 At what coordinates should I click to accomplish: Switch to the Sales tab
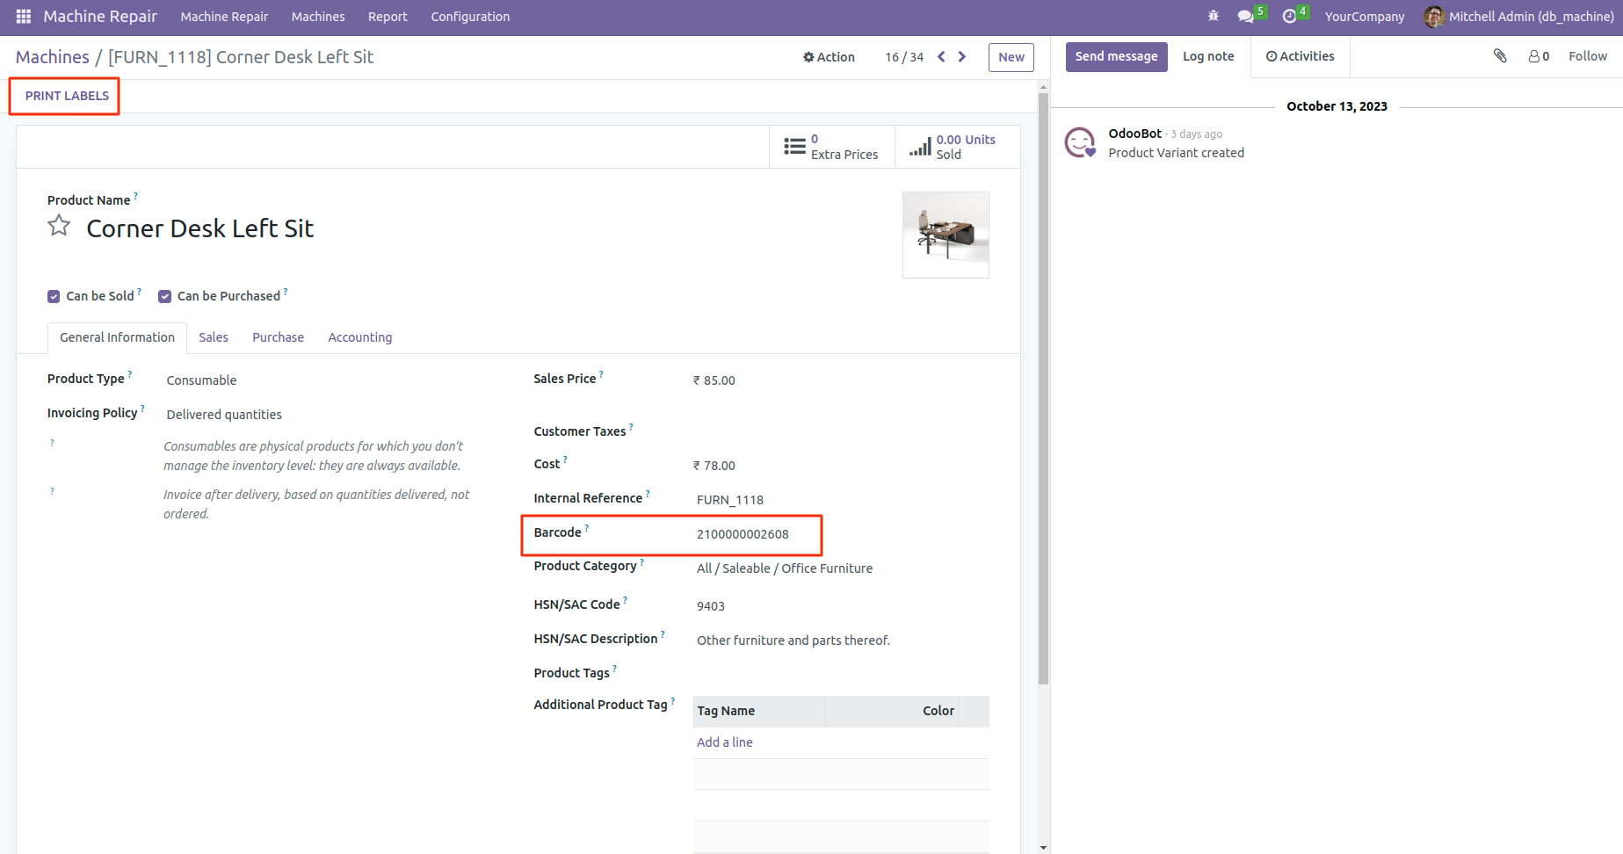(214, 337)
